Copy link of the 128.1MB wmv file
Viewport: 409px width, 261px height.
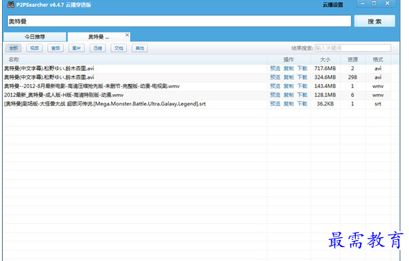click(288, 95)
